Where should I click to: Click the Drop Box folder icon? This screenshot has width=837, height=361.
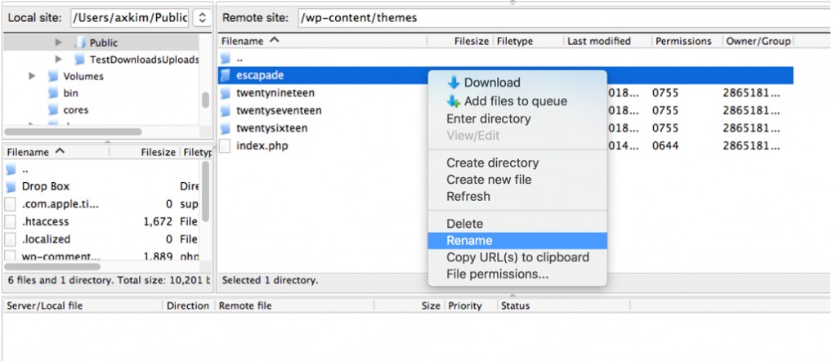[x=11, y=186]
